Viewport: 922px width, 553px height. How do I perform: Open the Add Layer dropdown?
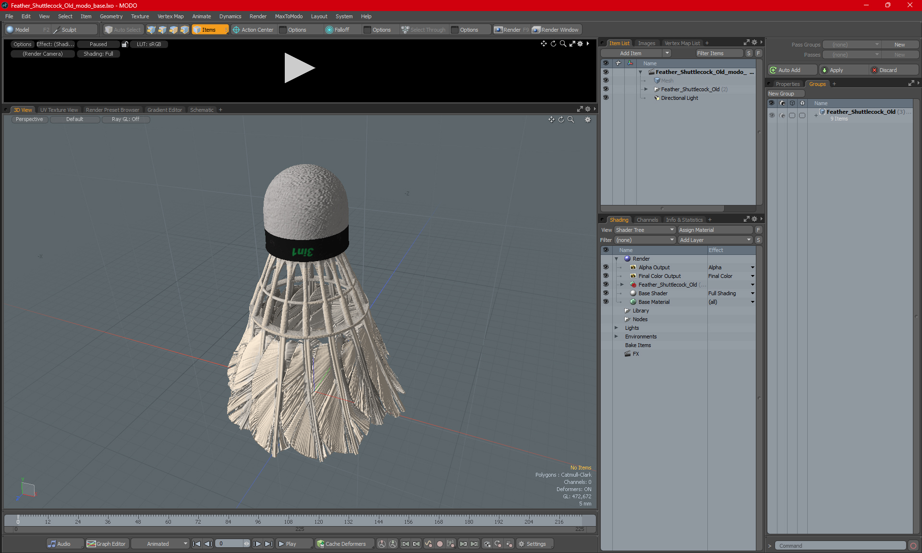pyautogui.click(x=715, y=240)
